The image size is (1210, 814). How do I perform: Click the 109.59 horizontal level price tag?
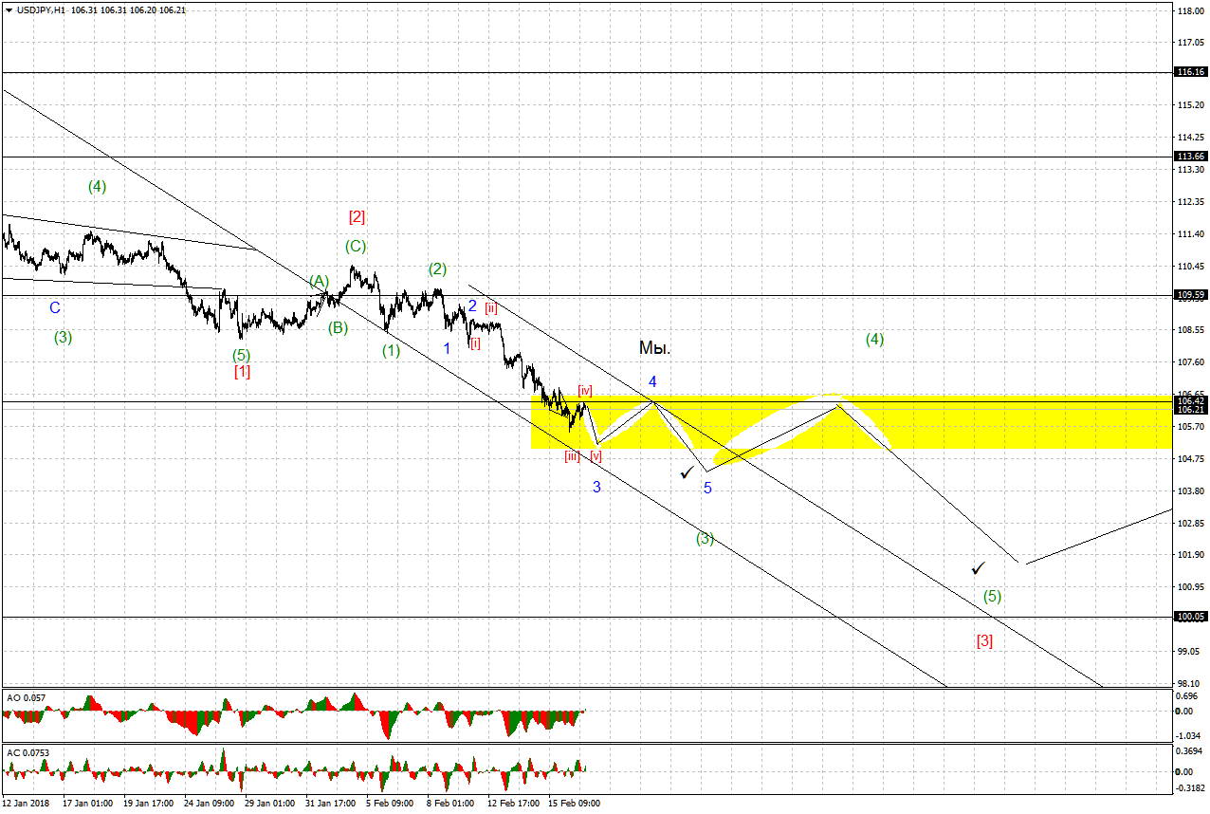[x=1190, y=295]
